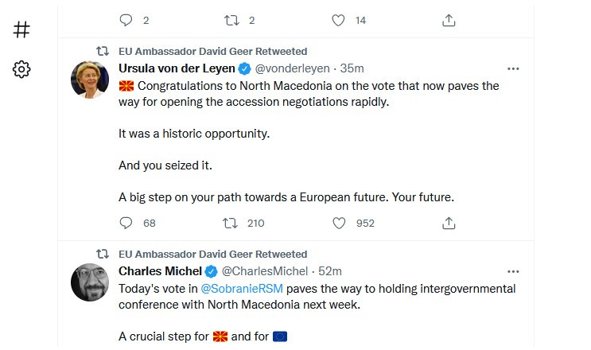Open the @vonderleyen handle link

[x=292, y=68]
